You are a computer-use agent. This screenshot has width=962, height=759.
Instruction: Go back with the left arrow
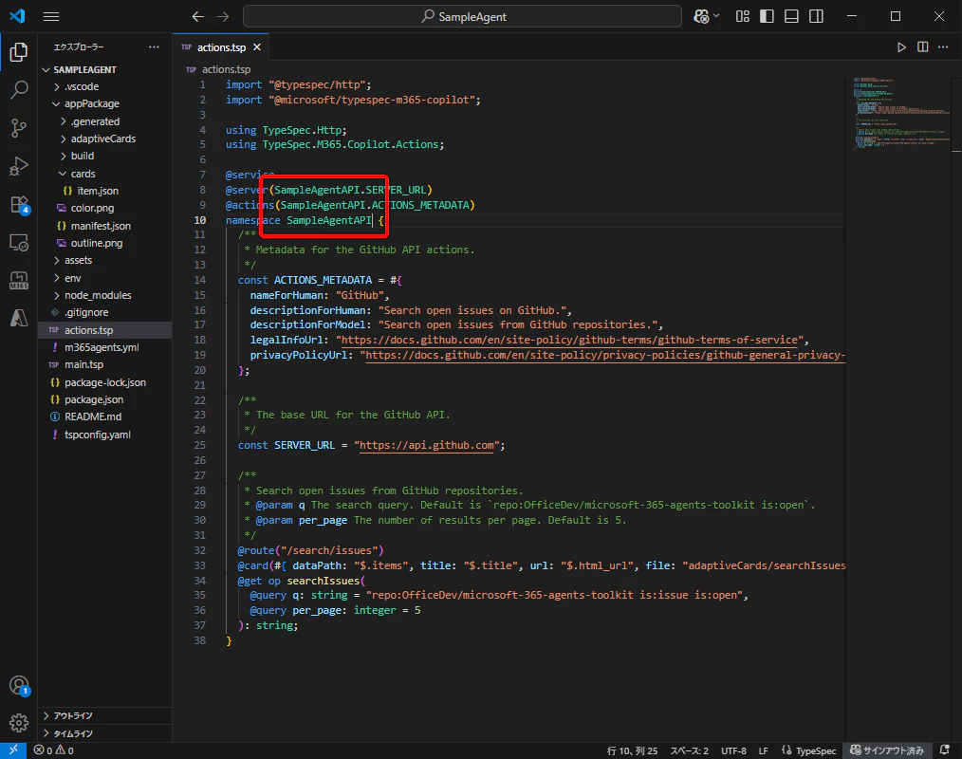point(197,16)
